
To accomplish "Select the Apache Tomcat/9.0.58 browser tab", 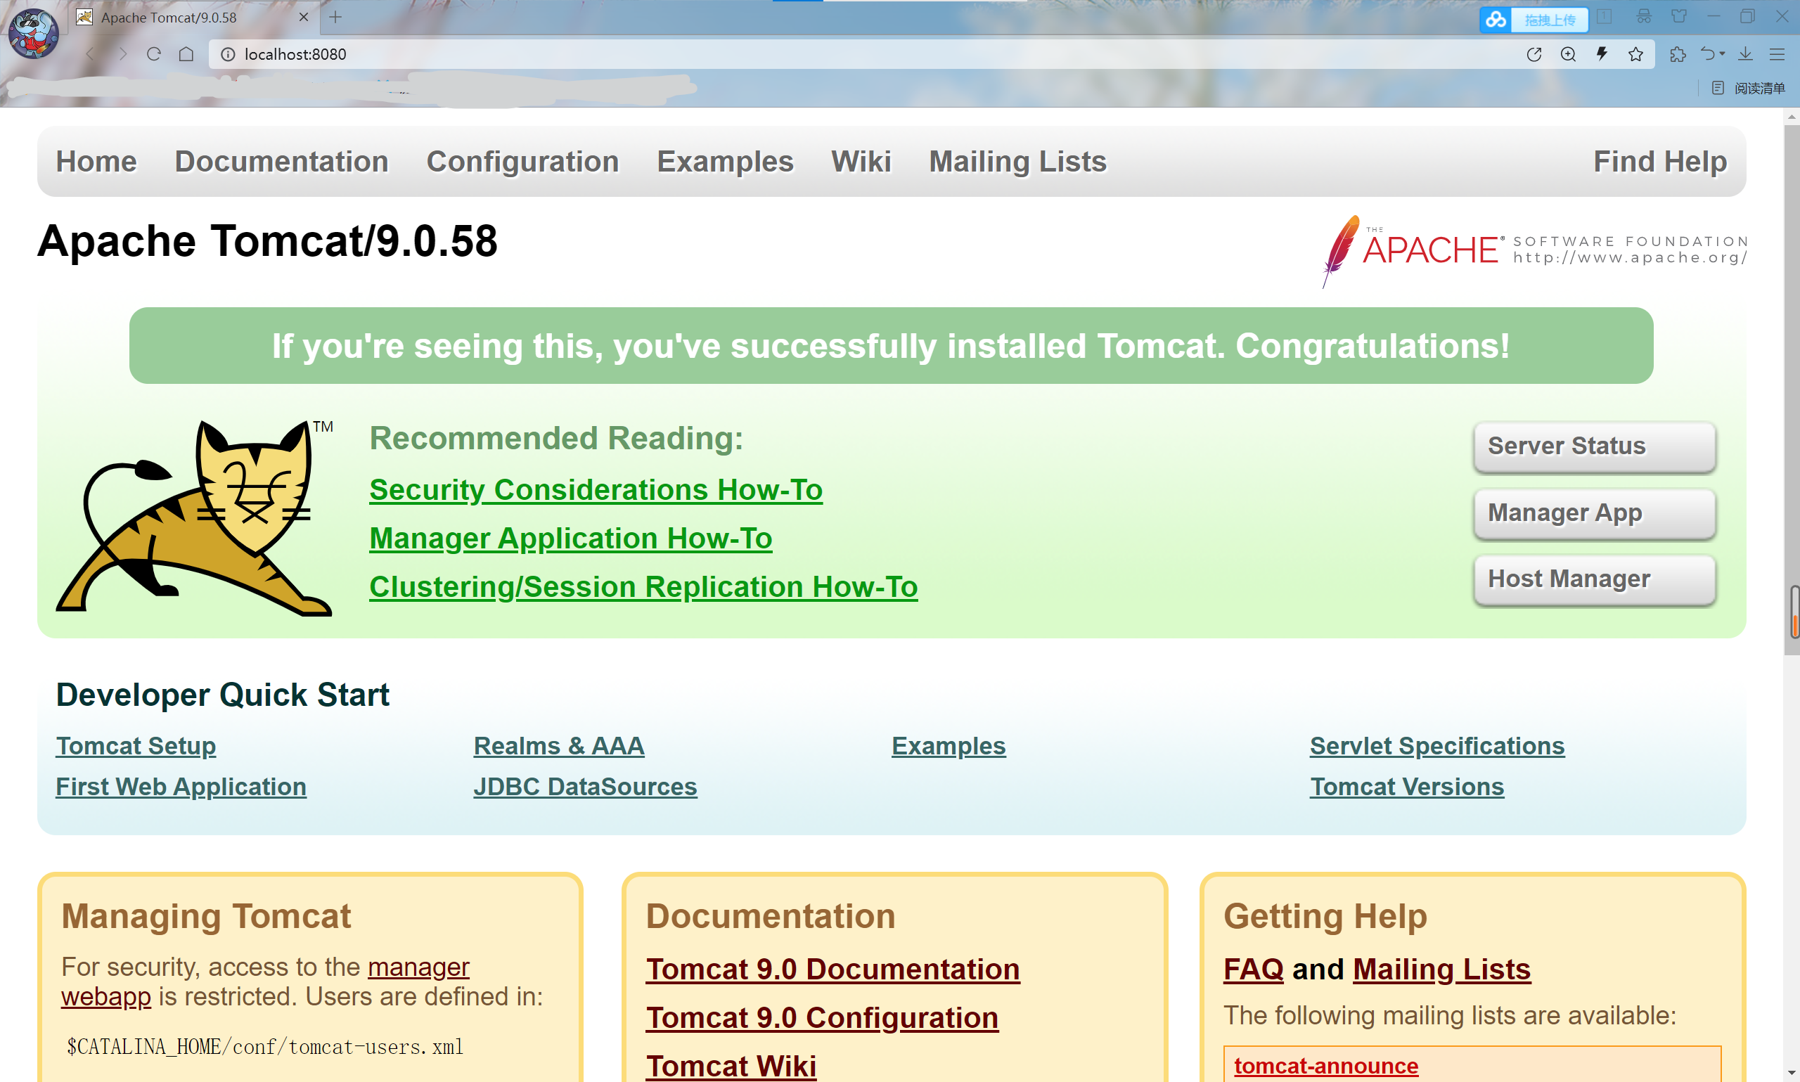I will (193, 18).
